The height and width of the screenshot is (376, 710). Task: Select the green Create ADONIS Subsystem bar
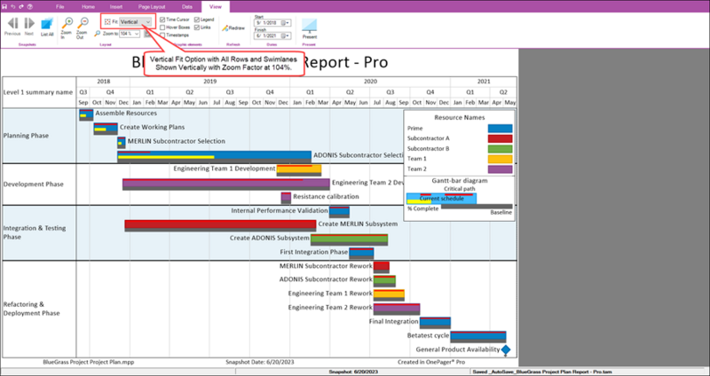[349, 239]
